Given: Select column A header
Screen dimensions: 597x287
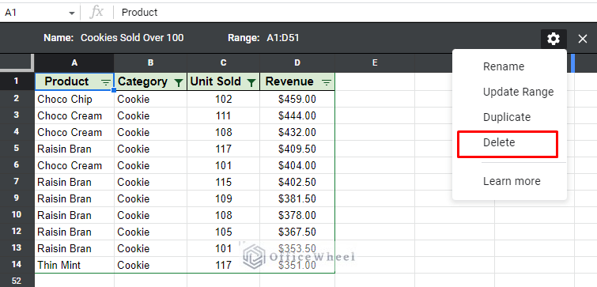Looking at the screenshot, I should pyautogui.click(x=74, y=62).
